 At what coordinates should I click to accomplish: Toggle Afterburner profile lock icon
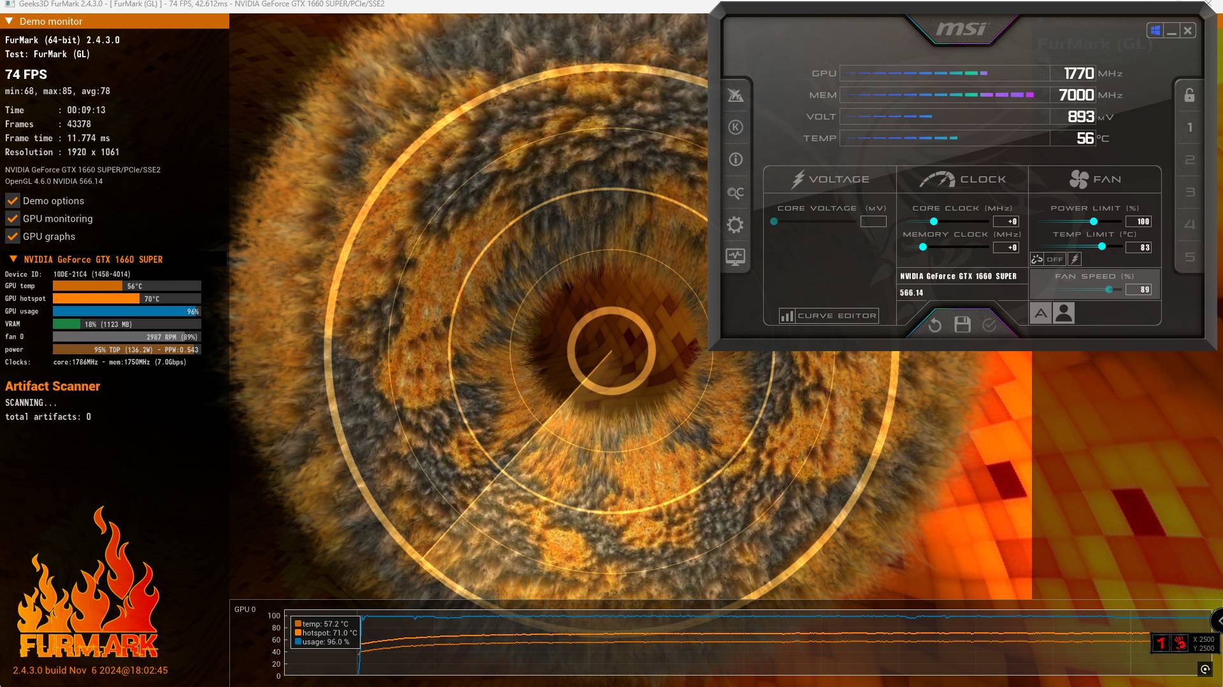pyautogui.click(x=1189, y=95)
